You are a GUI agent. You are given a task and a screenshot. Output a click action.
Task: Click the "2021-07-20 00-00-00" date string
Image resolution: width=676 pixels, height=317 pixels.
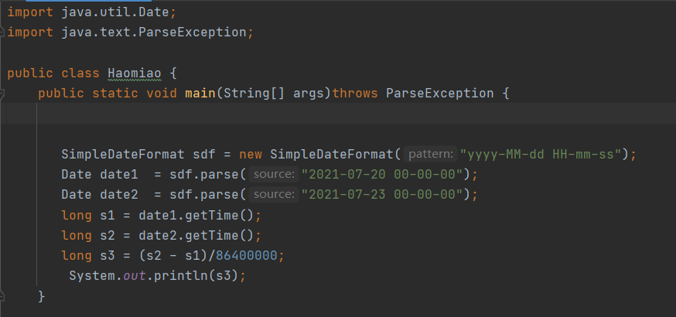(x=382, y=175)
